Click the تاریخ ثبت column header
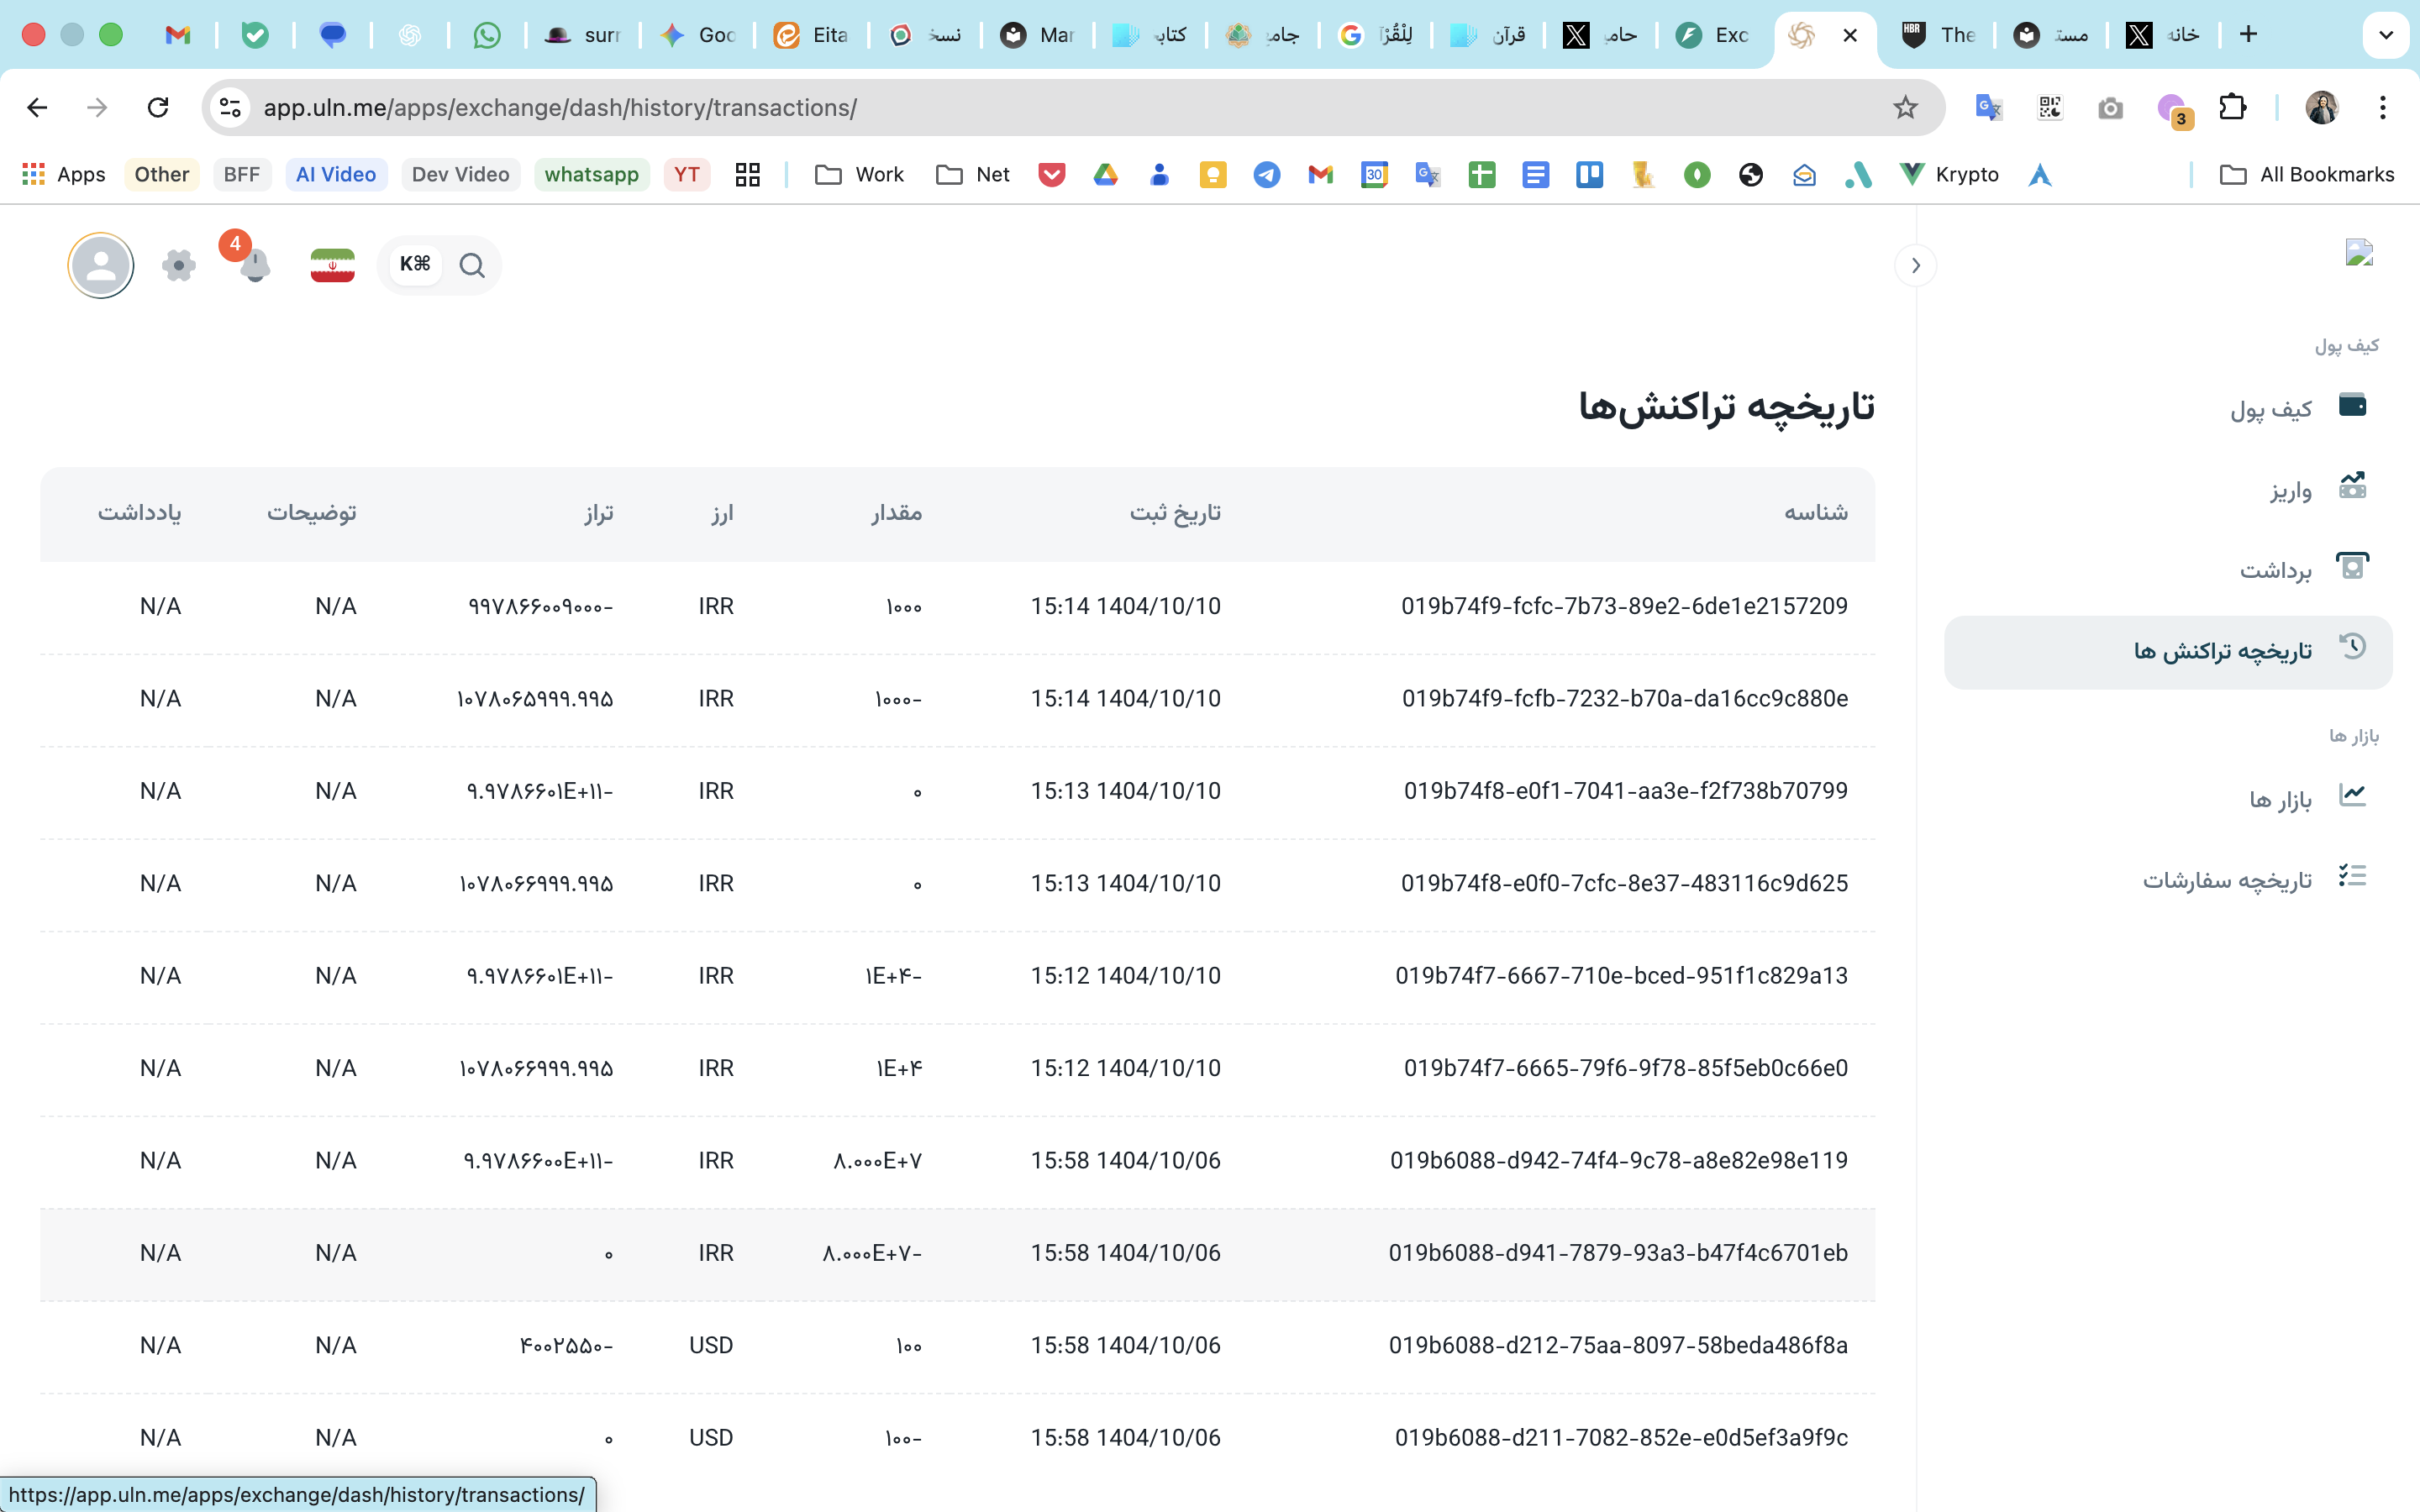 click(1175, 513)
